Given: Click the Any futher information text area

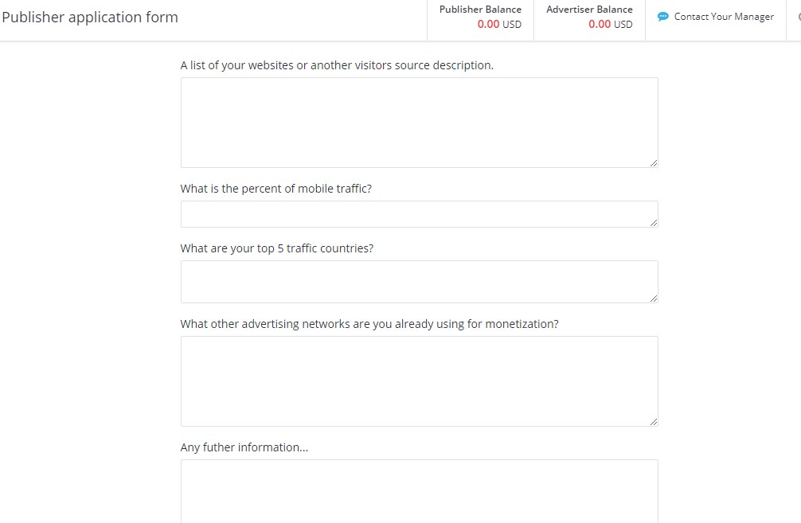Looking at the screenshot, I should [x=420, y=491].
